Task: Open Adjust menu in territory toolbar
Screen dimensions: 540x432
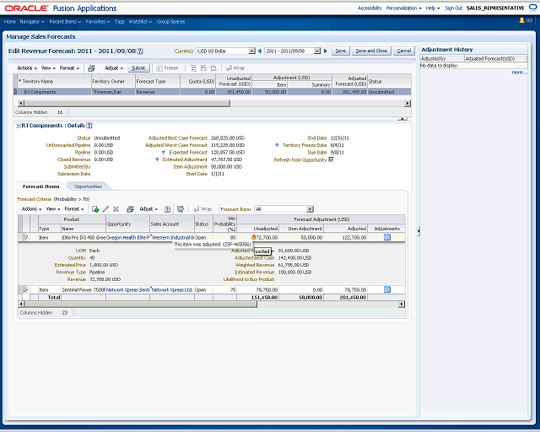Action: pyautogui.click(x=114, y=68)
